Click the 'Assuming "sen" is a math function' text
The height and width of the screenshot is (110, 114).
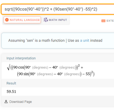36,40
